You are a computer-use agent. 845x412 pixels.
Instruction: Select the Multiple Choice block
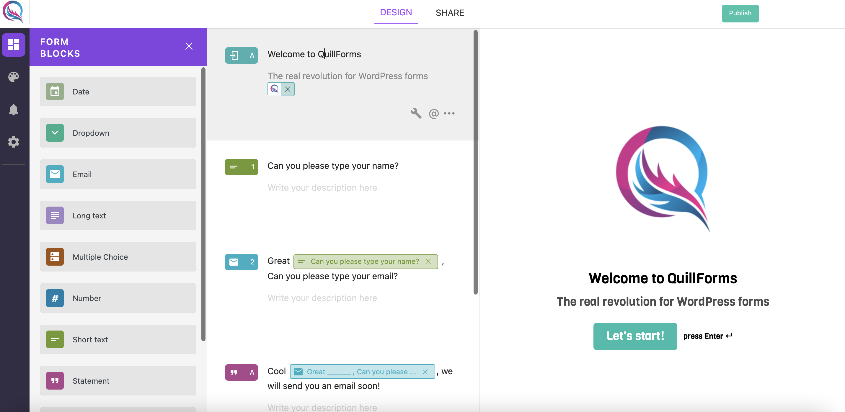118,256
